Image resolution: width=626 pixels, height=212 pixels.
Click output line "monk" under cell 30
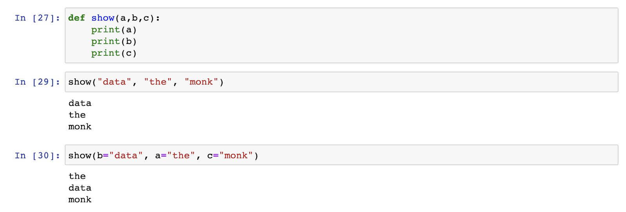click(80, 200)
